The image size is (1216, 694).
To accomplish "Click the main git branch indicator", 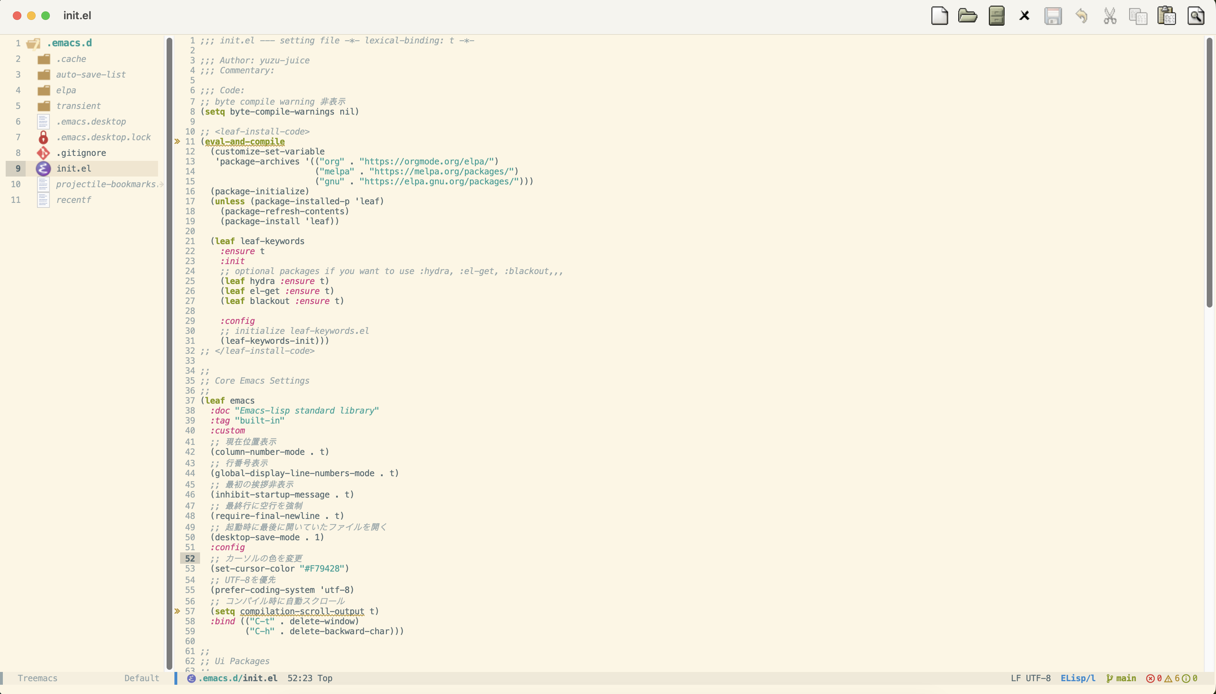I will click(1122, 678).
